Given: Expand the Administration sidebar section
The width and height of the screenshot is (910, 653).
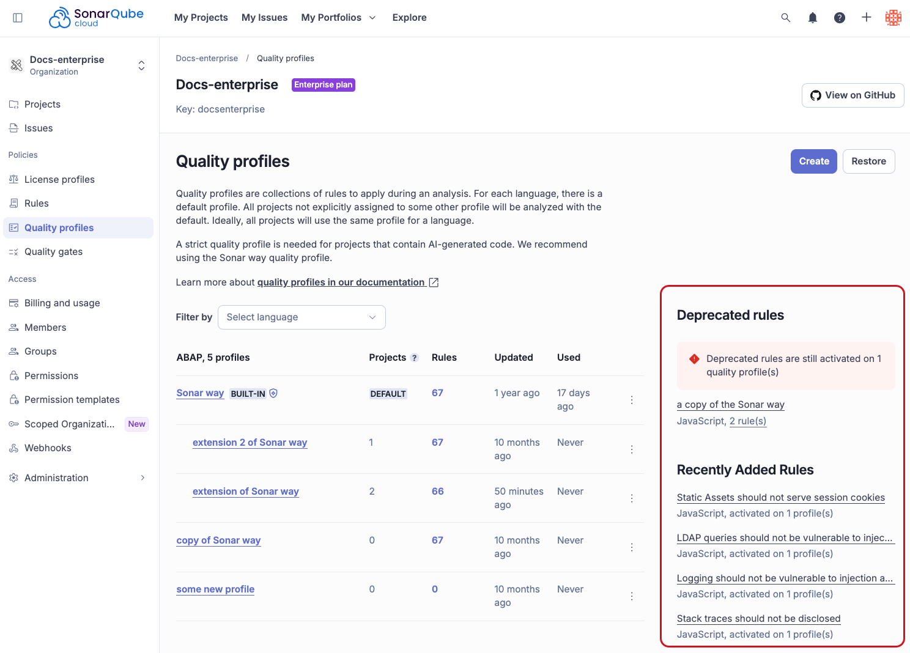Looking at the screenshot, I should [x=78, y=478].
